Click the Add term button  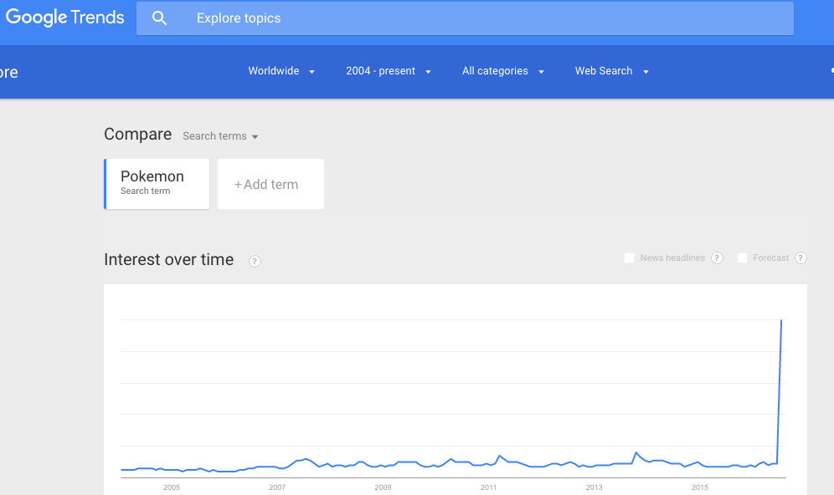(270, 184)
